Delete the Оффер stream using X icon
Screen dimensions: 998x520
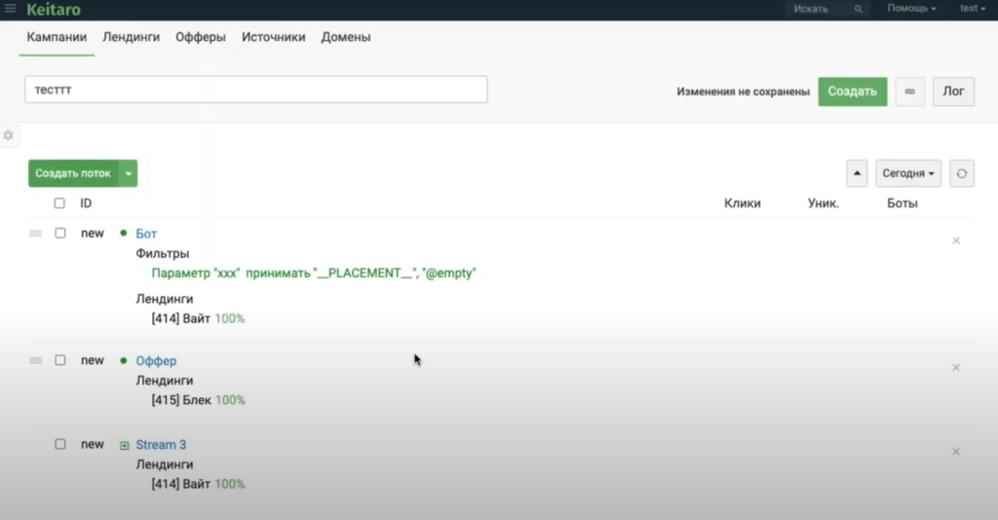click(x=955, y=367)
